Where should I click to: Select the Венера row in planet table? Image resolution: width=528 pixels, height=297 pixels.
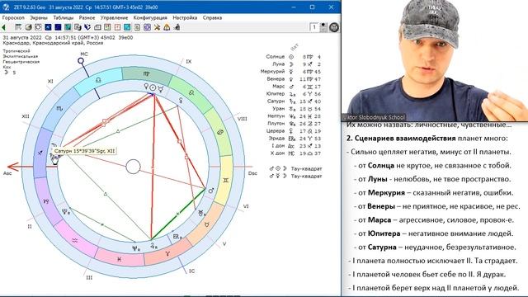tap(294, 79)
